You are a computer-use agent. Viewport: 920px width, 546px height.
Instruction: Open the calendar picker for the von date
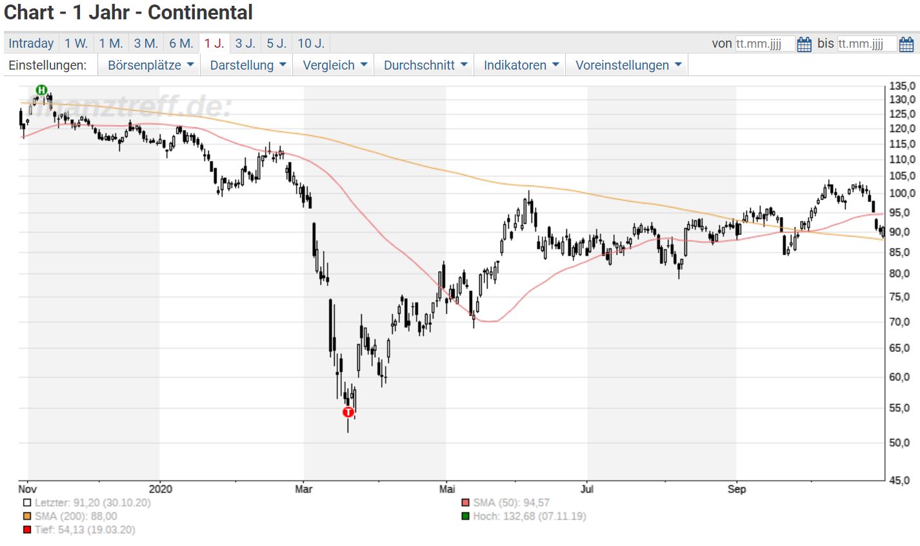coord(804,44)
